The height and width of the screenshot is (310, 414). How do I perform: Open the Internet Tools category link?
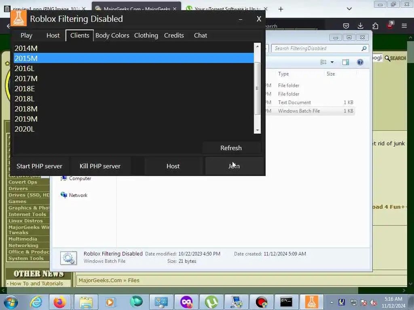point(27,214)
